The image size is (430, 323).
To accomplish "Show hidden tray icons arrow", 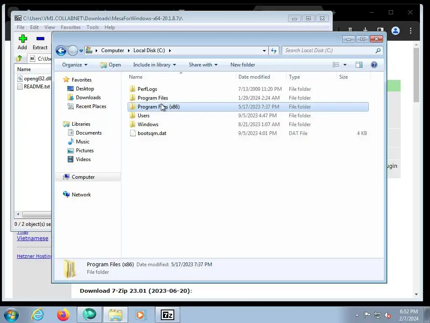I will [x=357, y=315].
